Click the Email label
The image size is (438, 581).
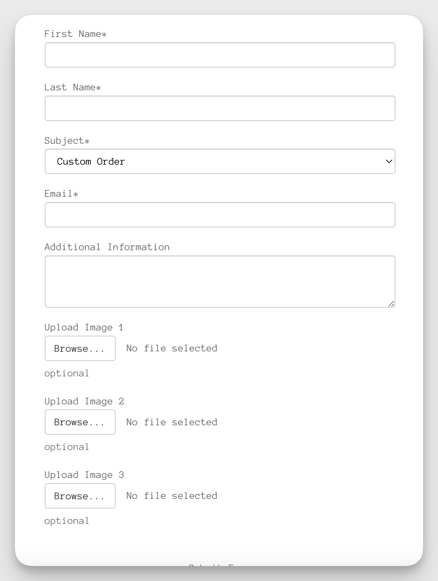point(61,194)
